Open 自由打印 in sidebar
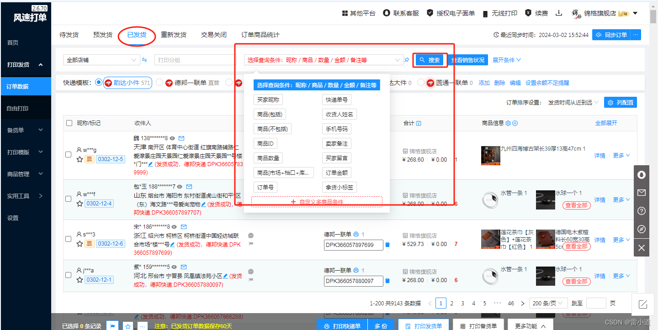 pos(26,109)
